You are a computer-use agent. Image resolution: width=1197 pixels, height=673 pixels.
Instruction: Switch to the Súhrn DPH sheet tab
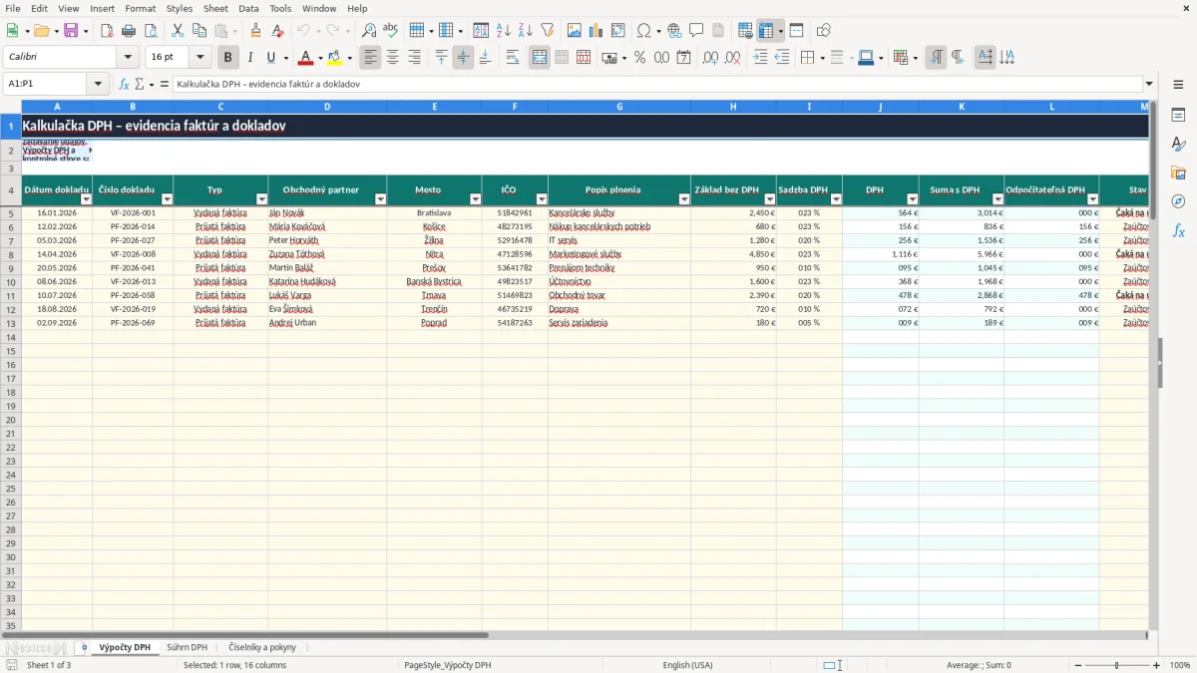point(188,648)
